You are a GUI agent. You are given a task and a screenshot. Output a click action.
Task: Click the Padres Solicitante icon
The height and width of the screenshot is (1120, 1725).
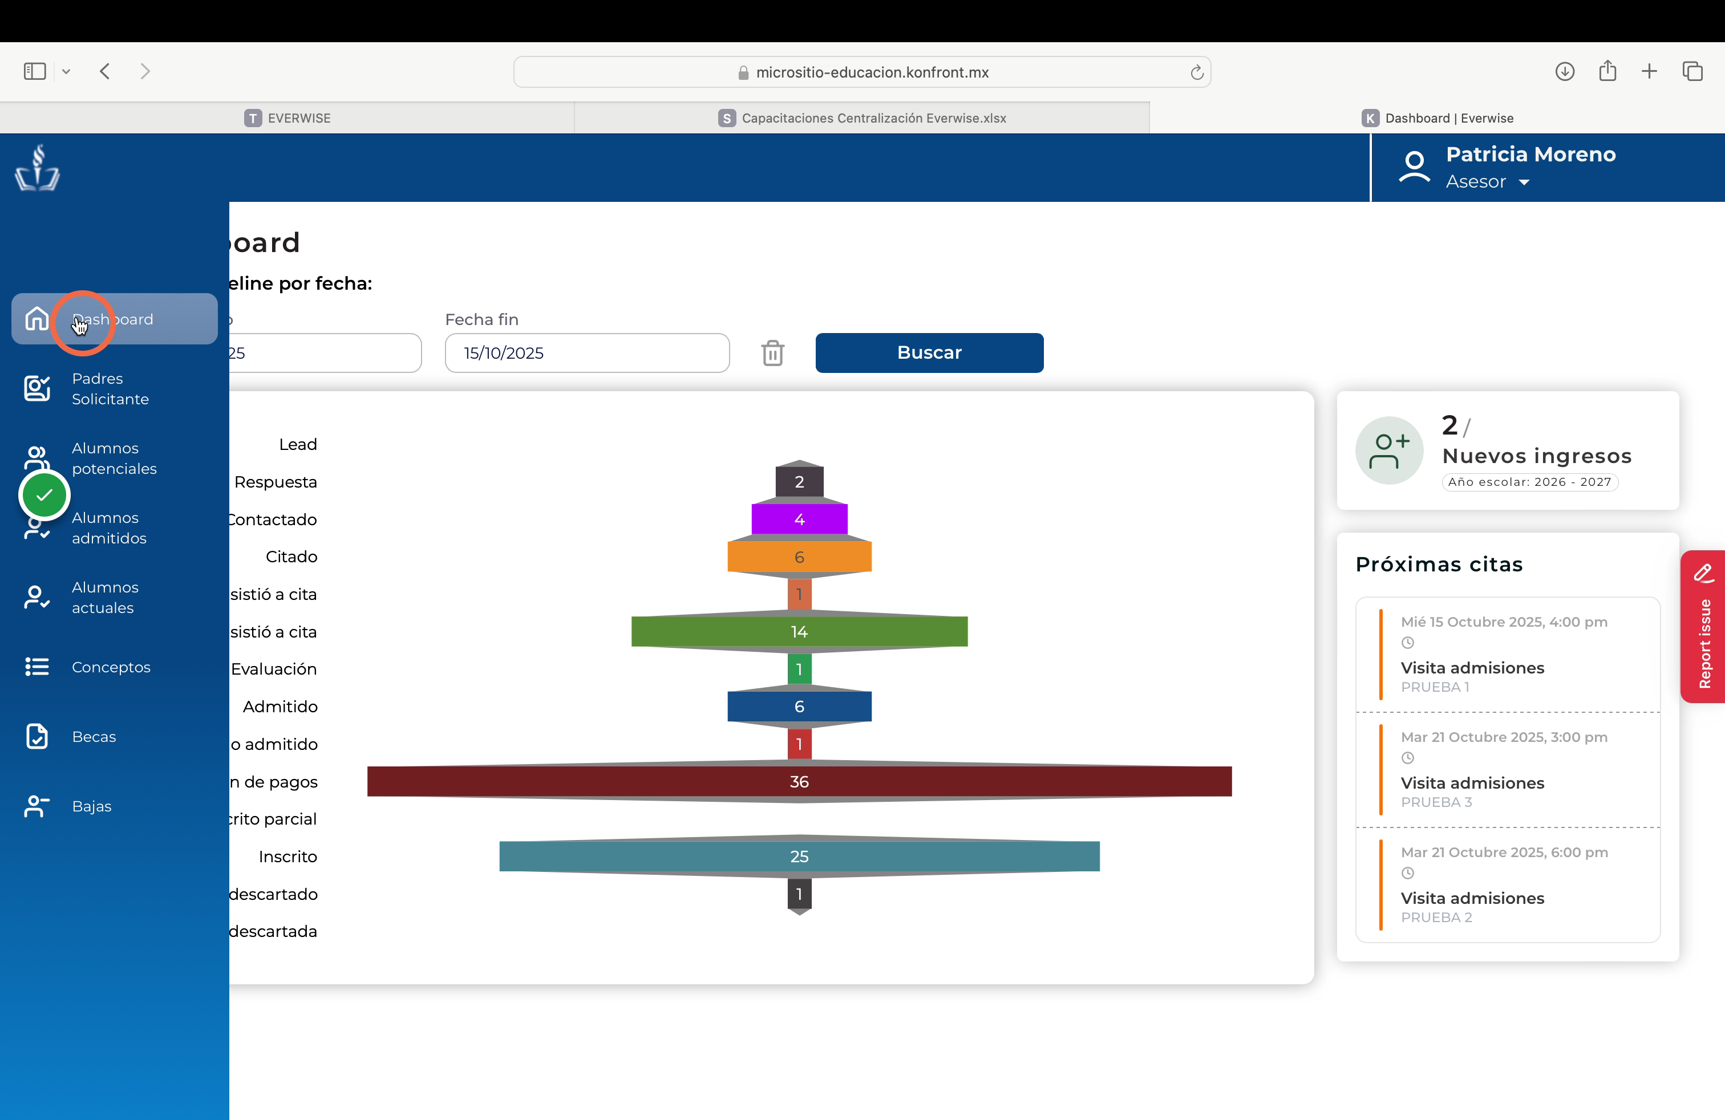coord(37,389)
